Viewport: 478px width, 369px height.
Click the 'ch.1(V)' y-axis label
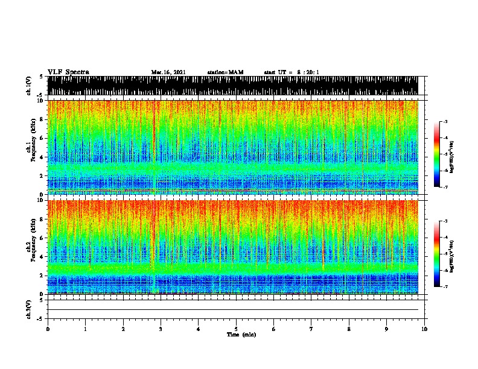pyautogui.click(x=28, y=86)
